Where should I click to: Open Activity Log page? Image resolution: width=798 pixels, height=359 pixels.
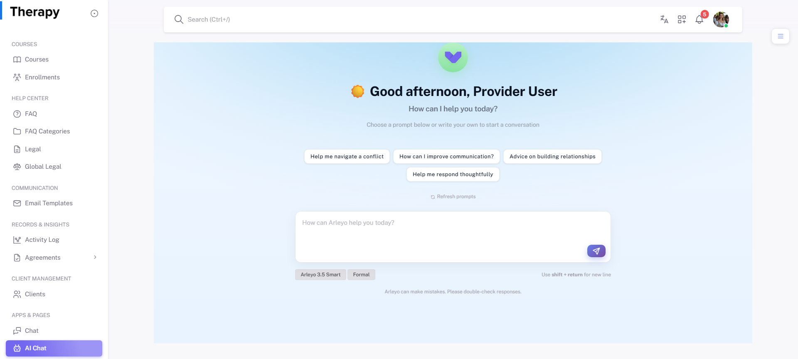[x=54, y=240]
